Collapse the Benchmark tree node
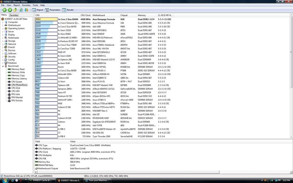 [x=3, y=66]
